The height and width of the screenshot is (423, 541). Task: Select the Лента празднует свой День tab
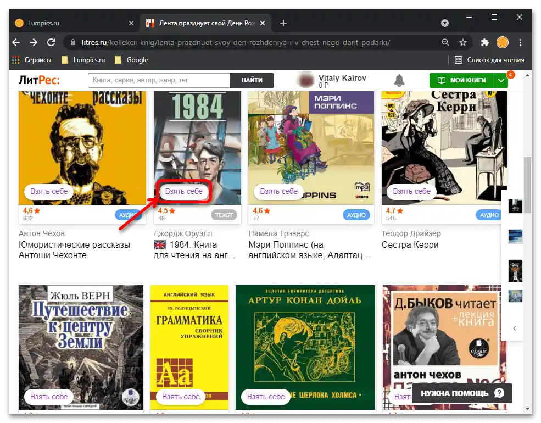pyautogui.click(x=206, y=23)
